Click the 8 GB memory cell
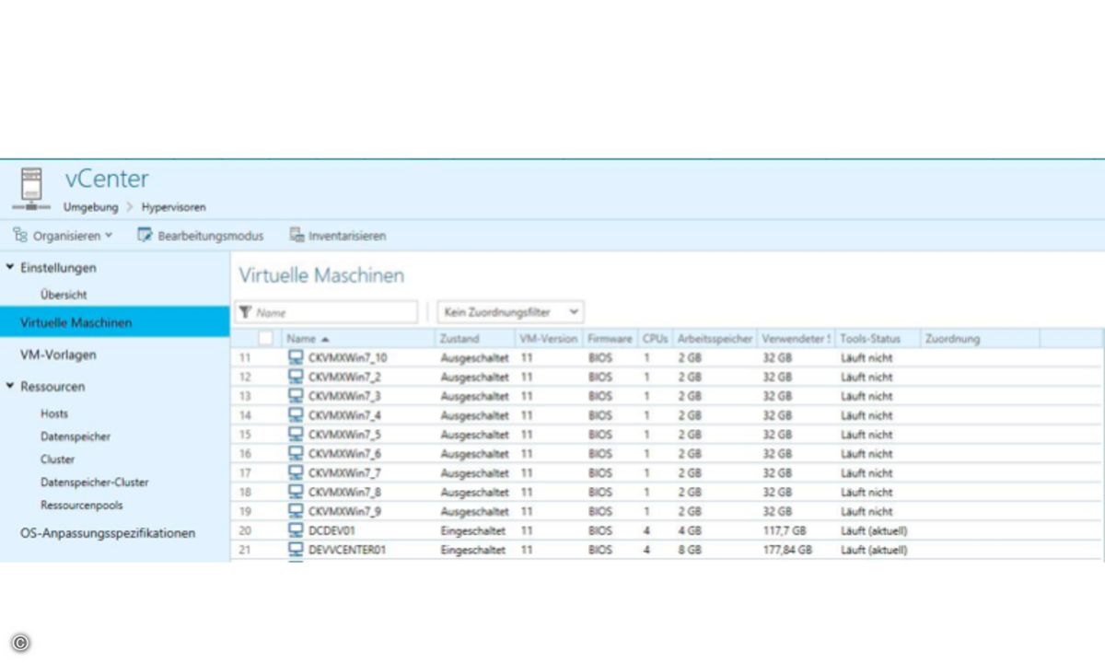This screenshot has width=1105, height=663. click(x=691, y=550)
